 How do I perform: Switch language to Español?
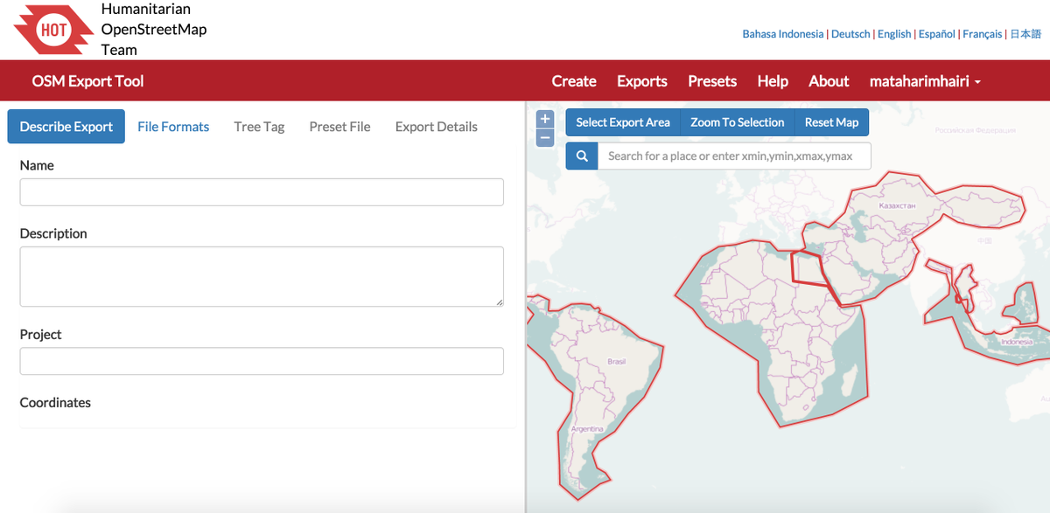coord(937,34)
